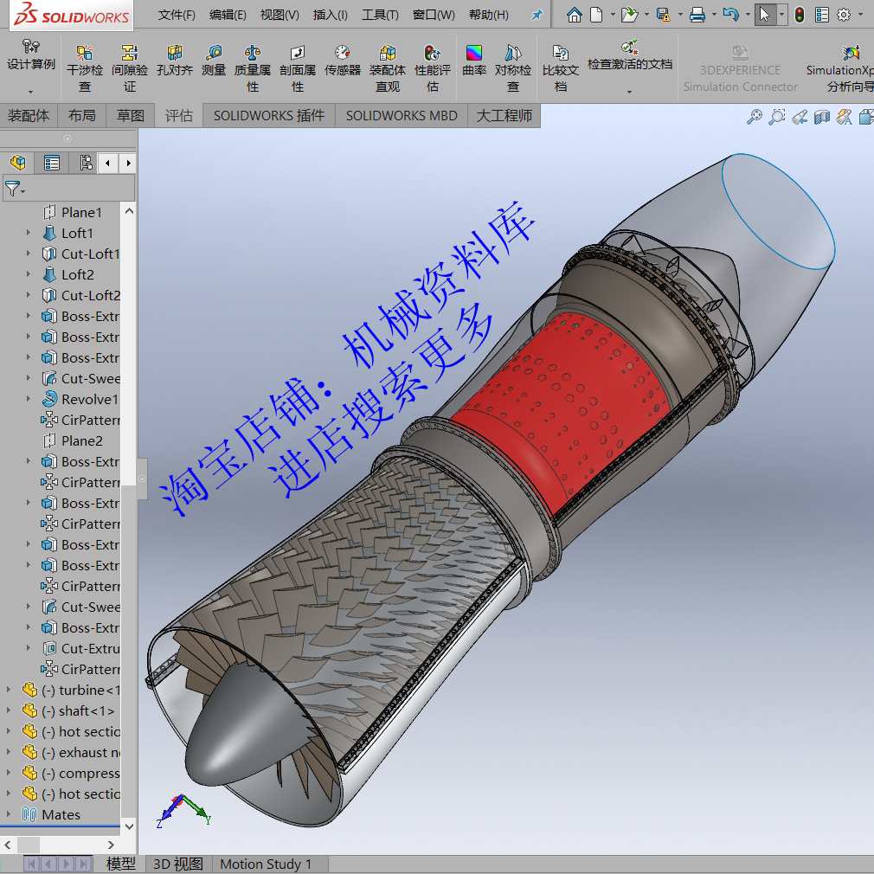Open Design Study (设计算例) tool
The height and width of the screenshot is (874, 874).
coord(30,55)
